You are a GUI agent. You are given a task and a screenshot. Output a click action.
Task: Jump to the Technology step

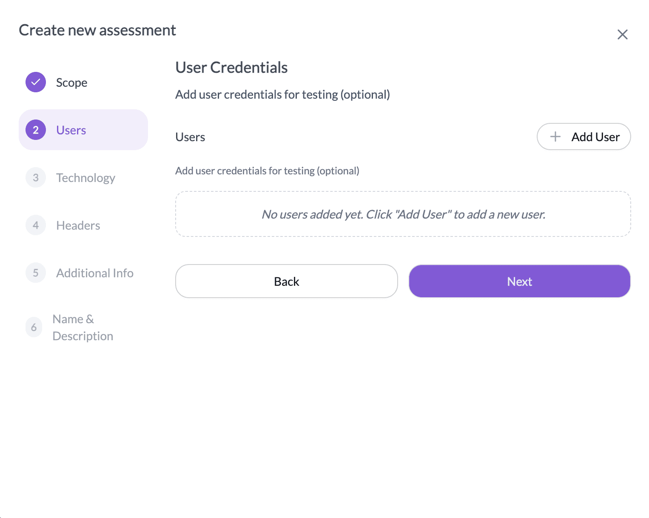click(x=85, y=178)
